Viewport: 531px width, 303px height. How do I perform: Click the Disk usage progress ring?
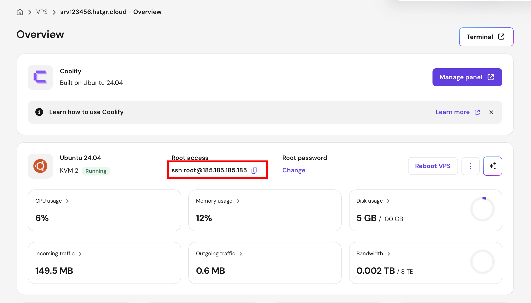[482, 209]
